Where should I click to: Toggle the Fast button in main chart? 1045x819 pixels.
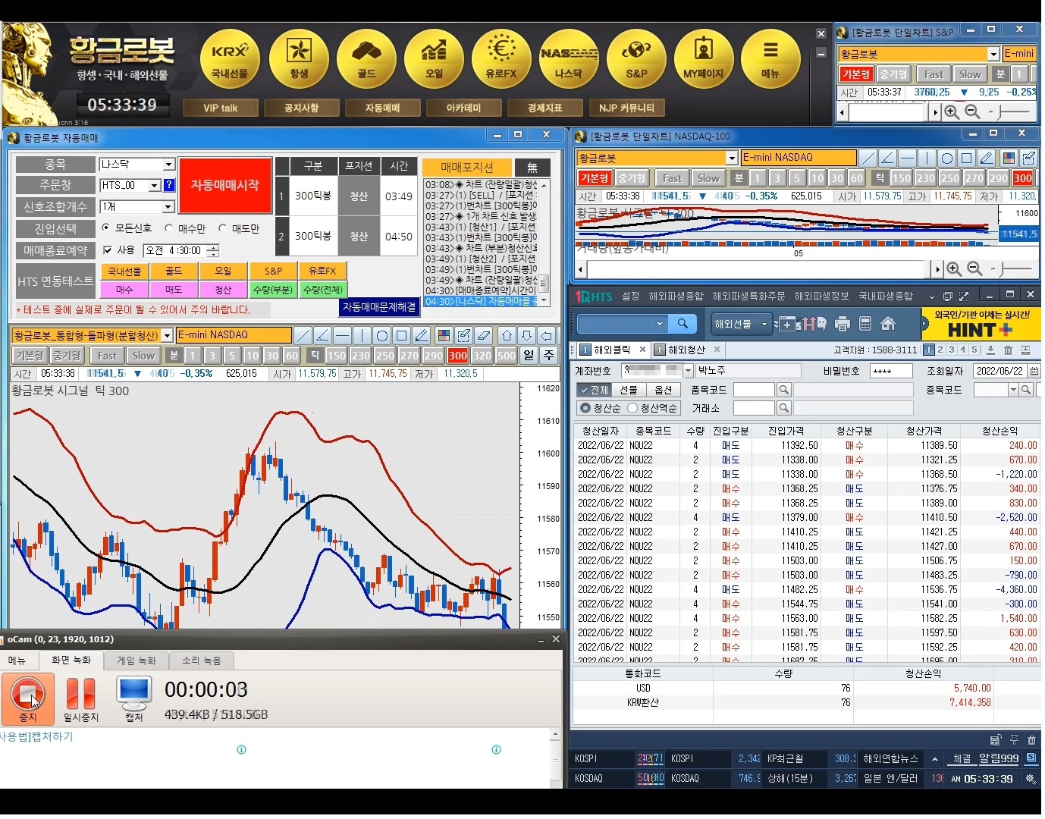[107, 355]
